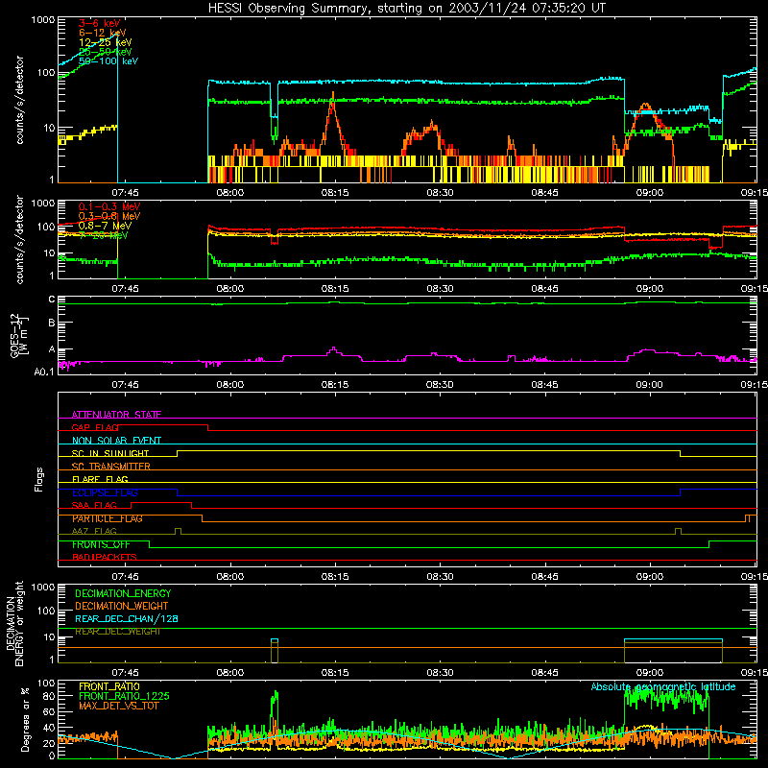This screenshot has height=768, width=768.
Task: Select the "SC_TRANSMITTER" flag label
Action: point(111,467)
